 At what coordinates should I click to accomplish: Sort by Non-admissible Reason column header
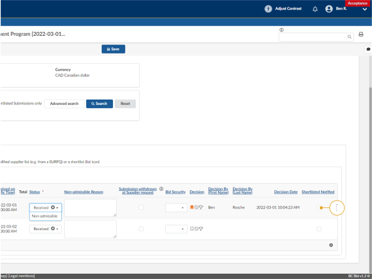(84, 192)
